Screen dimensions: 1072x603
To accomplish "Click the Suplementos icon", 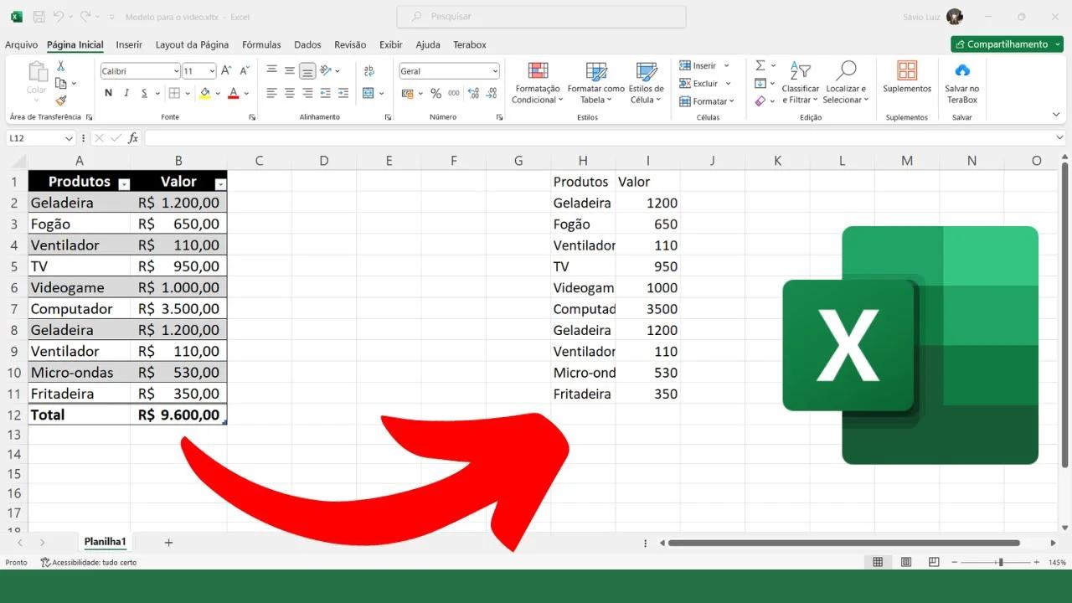I will (906, 72).
